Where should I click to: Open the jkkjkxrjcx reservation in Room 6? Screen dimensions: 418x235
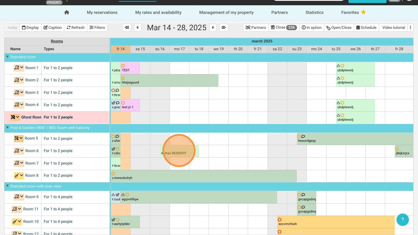click(404, 151)
